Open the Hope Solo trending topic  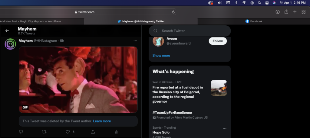161,133
